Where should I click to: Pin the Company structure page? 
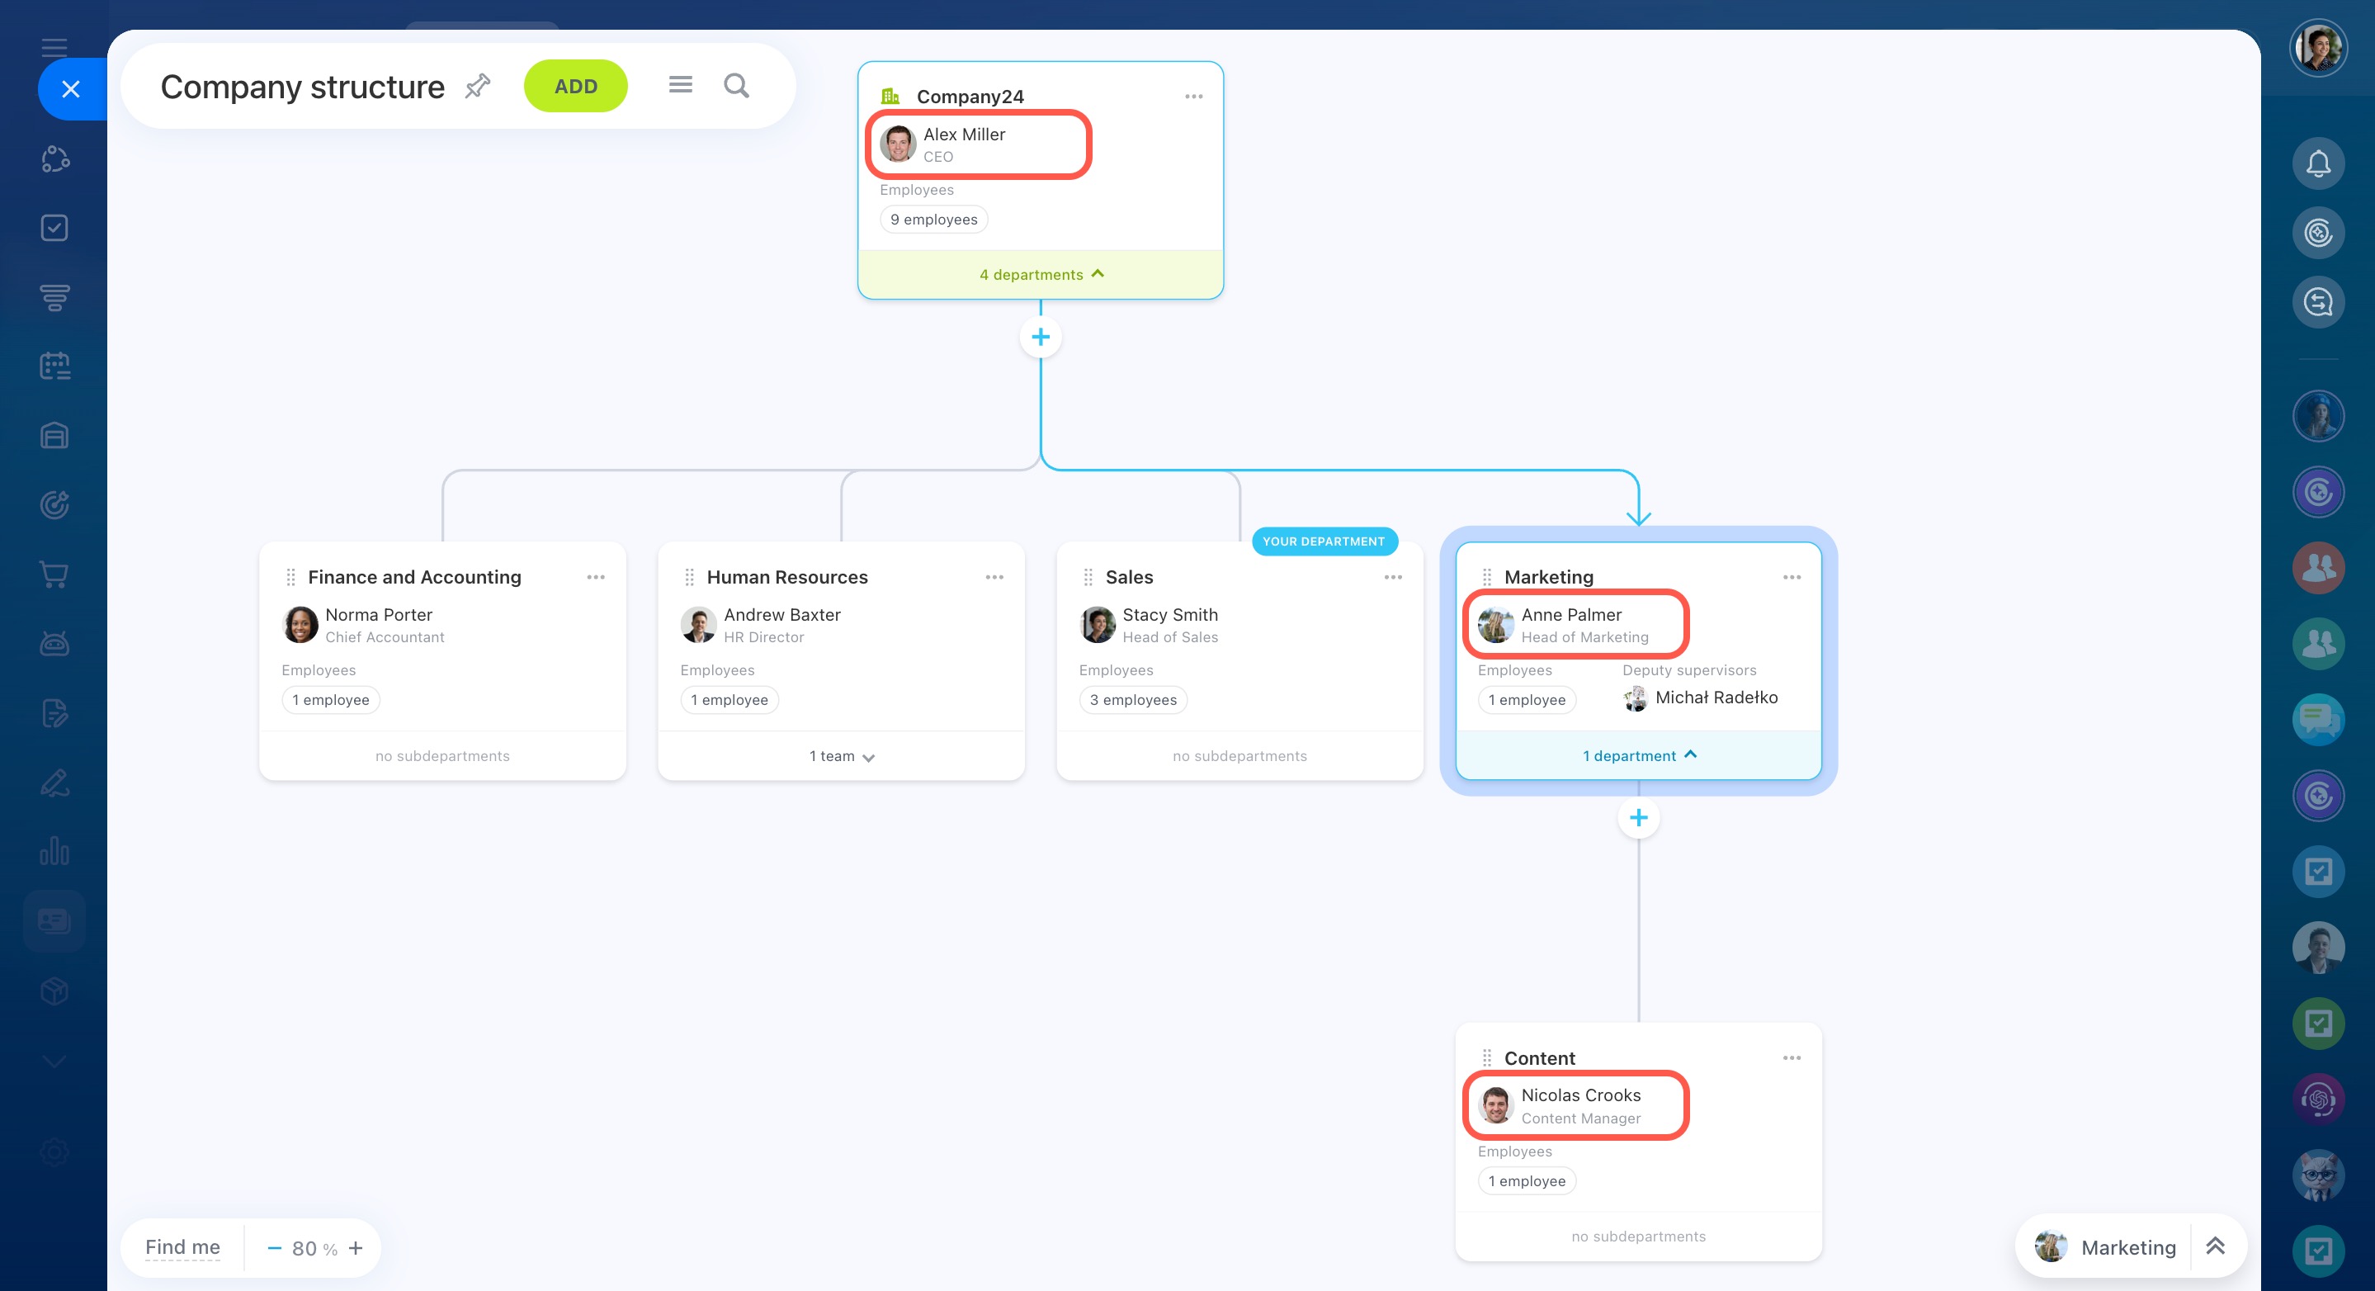[478, 86]
